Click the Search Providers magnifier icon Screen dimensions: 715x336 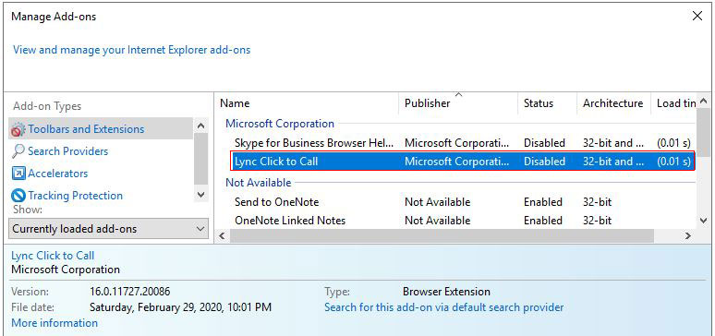click(18, 151)
